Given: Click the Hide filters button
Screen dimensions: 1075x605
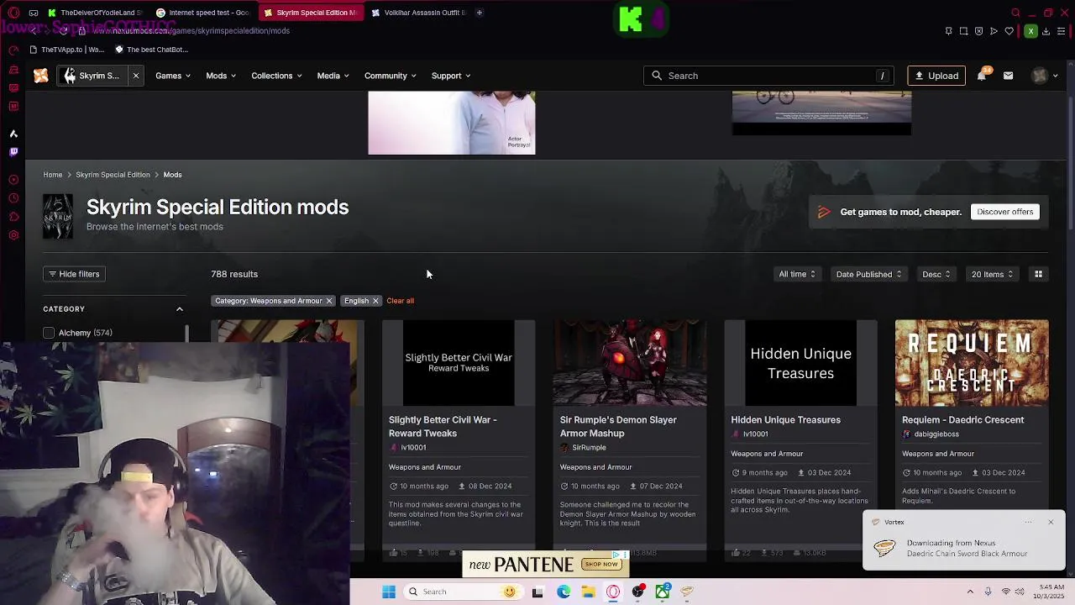Looking at the screenshot, I should [74, 274].
